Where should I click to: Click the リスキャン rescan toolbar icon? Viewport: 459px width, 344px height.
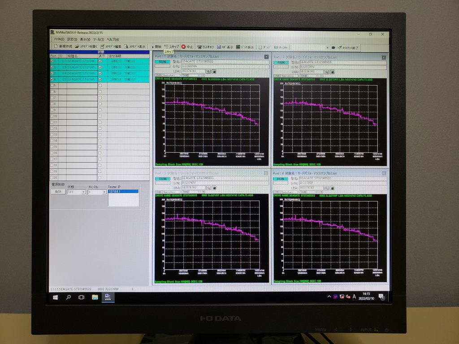click(x=199, y=47)
